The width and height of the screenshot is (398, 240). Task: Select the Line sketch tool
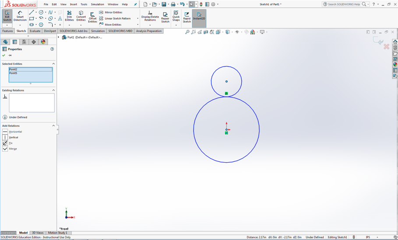[32, 12]
